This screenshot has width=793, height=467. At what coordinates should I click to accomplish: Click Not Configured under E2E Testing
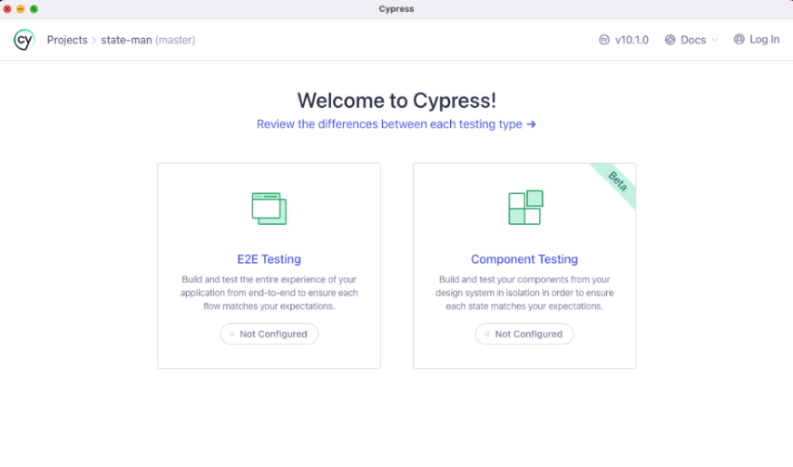(269, 334)
